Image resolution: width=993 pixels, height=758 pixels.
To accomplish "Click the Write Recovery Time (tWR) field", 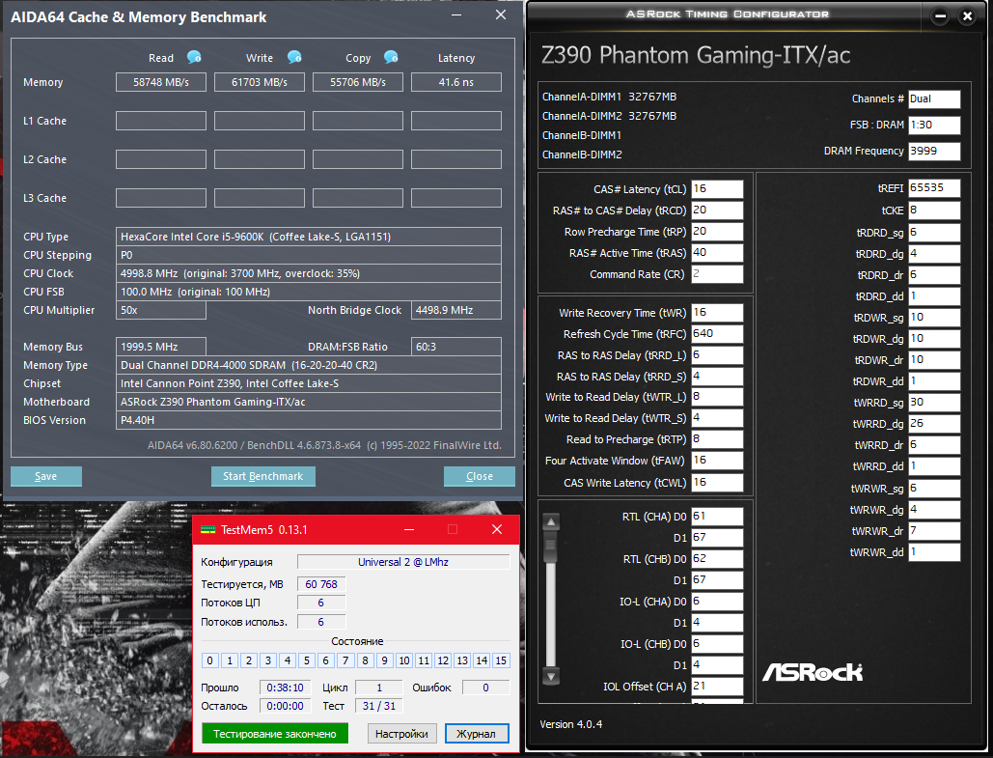I will (717, 313).
